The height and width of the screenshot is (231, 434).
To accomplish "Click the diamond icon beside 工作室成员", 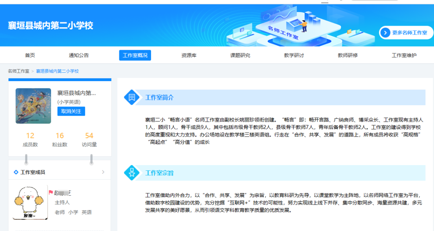I will (16, 172).
